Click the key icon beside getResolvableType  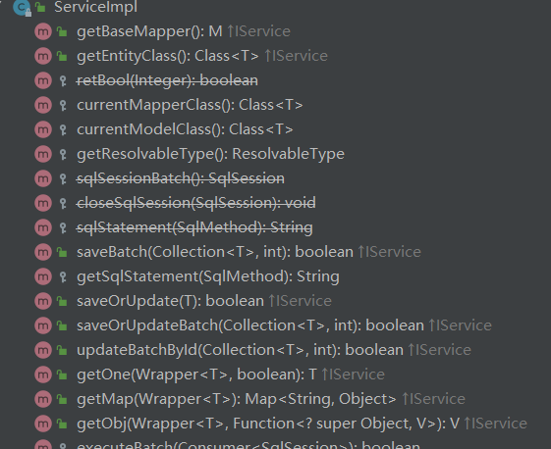[x=63, y=154]
